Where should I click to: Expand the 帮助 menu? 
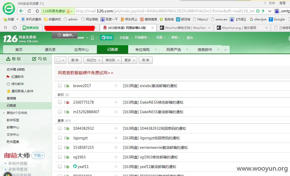(176, 37)
